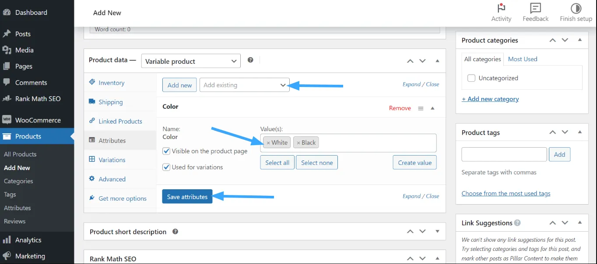This screenshot has height=264, width=597.
Task: Click the Products box icon
Action: tap(7, 136)
